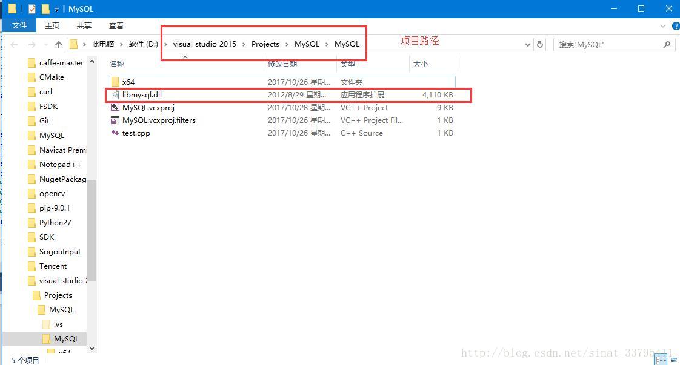Open recent locations dropdown arrow
Viewport: 680px width, 365px height.
click(x=46, y=45)
